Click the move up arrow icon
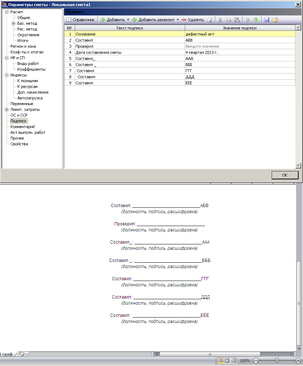The height and width of the screenshot is (366, 303). point(248,20)
